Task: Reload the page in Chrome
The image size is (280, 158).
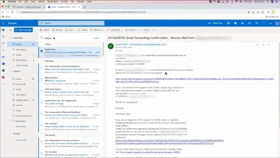Action: click(12, 12)
